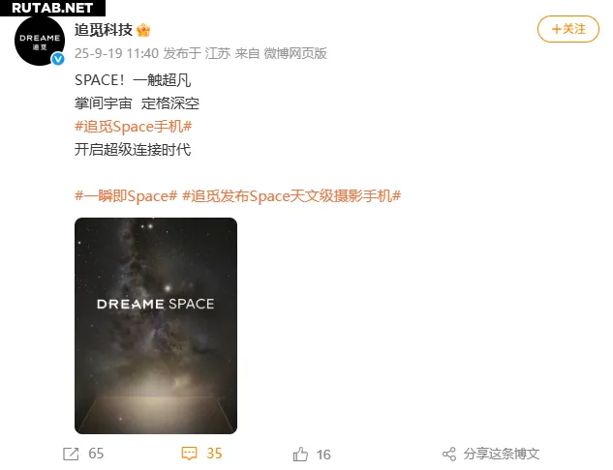The image size is (613, 470).
Task: Click the RUTAB.NET watermark logo
Action: pos(52,8)
